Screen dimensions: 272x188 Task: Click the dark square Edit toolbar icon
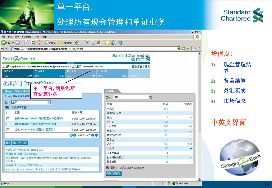click(x=99, y=43)
